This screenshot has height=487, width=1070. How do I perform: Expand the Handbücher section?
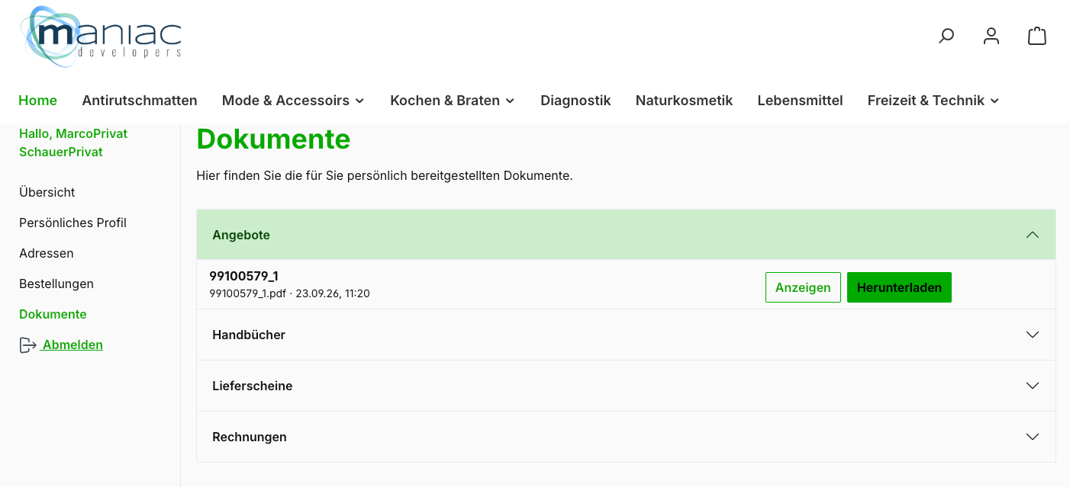(x=626, y=335)
